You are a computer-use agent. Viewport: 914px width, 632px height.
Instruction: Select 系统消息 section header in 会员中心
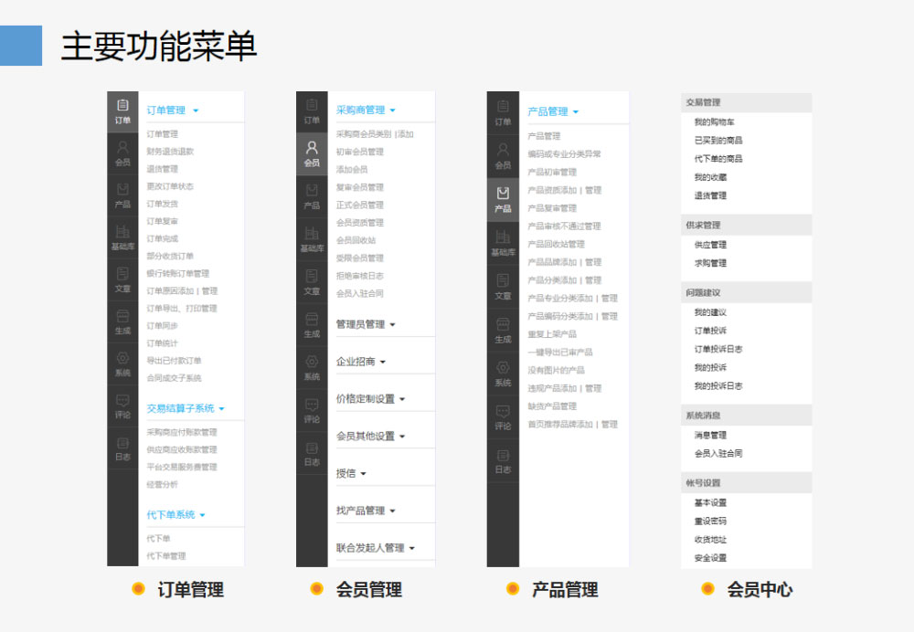pos(746,416)
